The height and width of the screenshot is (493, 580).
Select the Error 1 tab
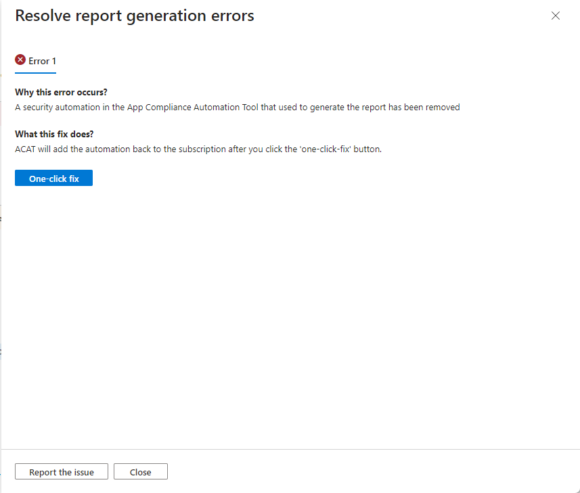point(36,61)
